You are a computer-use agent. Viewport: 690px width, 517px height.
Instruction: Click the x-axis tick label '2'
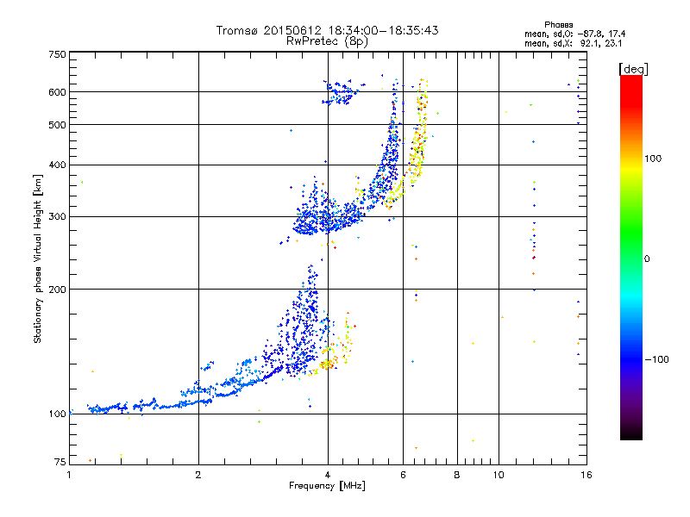coord(198,475)
